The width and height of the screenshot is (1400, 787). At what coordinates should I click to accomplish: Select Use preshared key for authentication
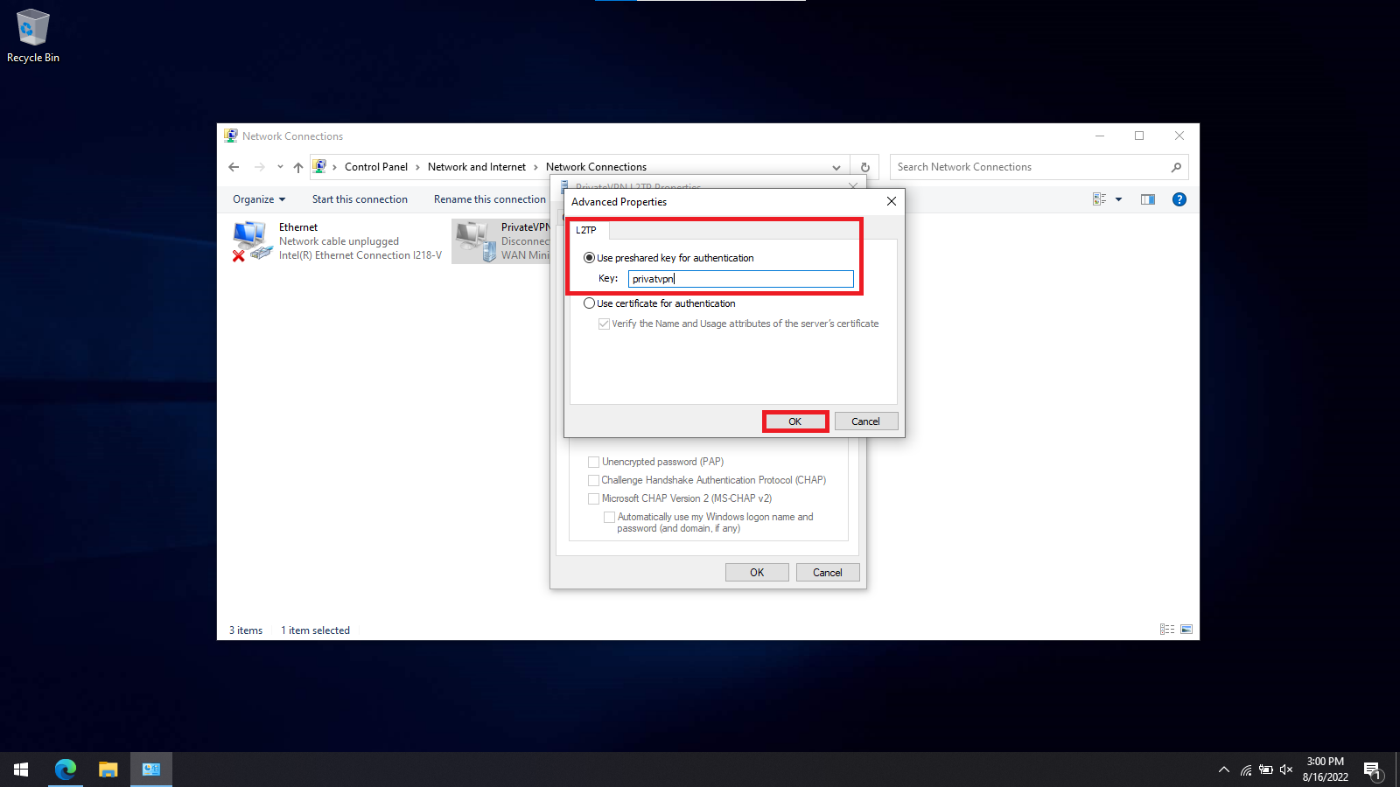(590, 258)
